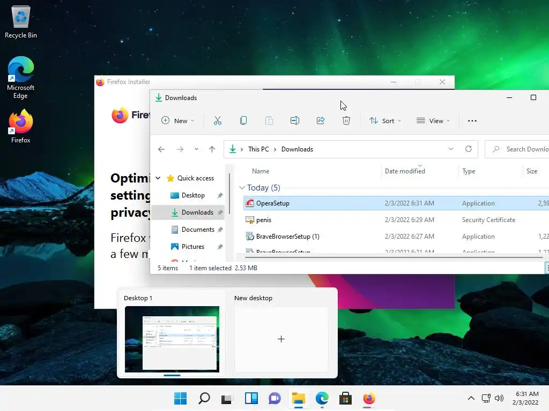Image resolution: width=549 pixels, height=411 pixels.
Task: Go back with the left arrow
Action: [x=161, y=149]
